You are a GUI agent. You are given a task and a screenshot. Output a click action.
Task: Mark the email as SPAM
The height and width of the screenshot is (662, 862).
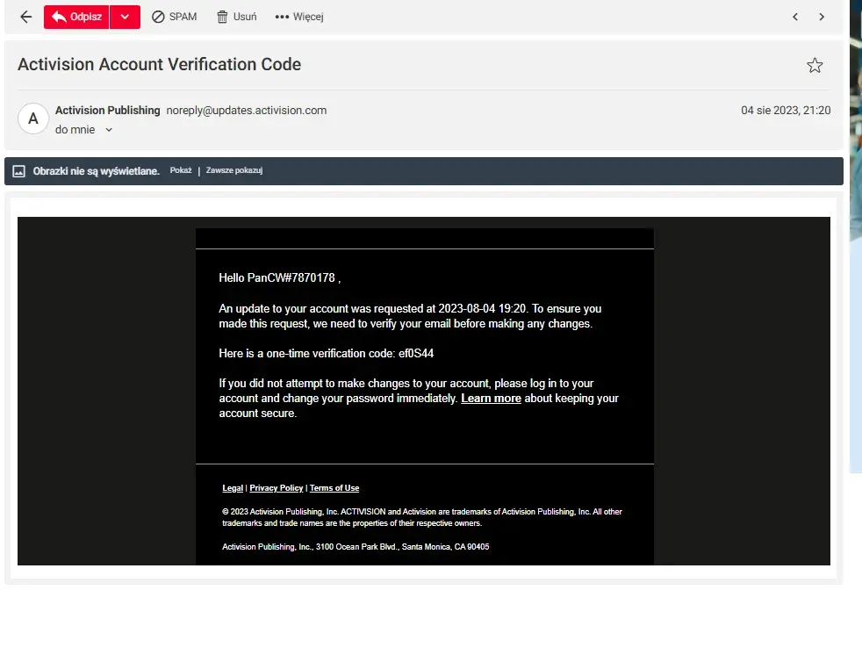click(x=174, y=17)
